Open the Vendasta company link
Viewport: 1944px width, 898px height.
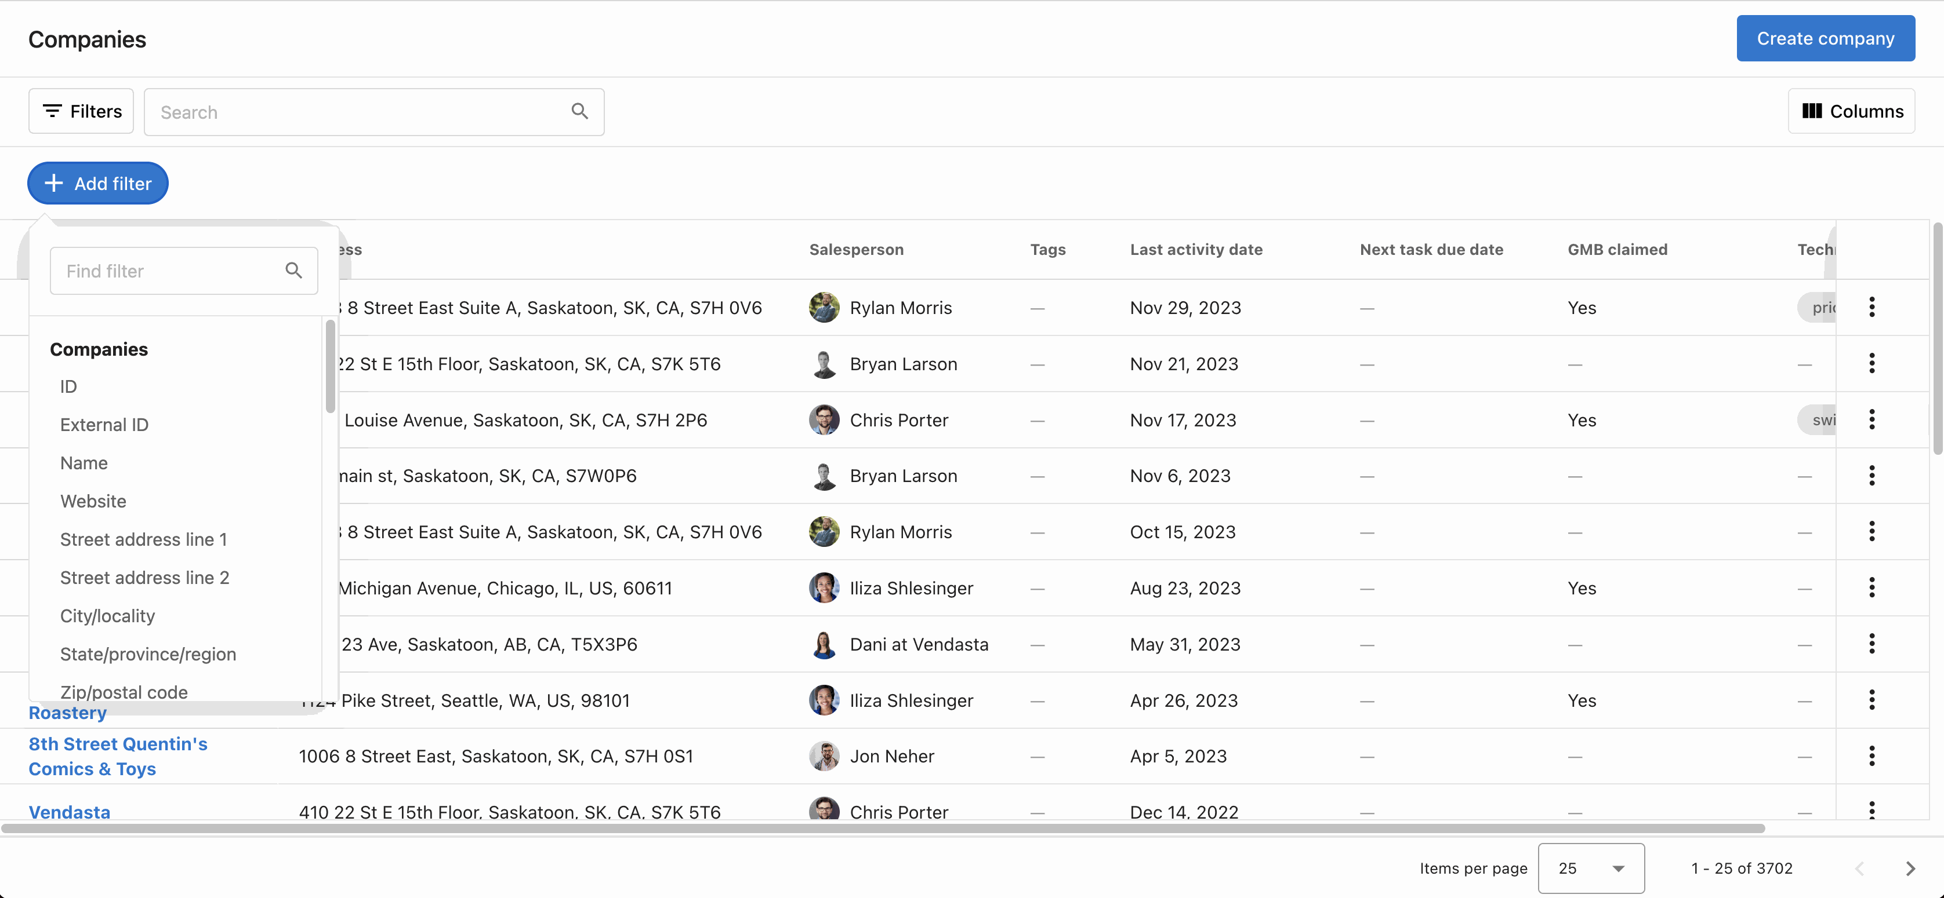70,812
